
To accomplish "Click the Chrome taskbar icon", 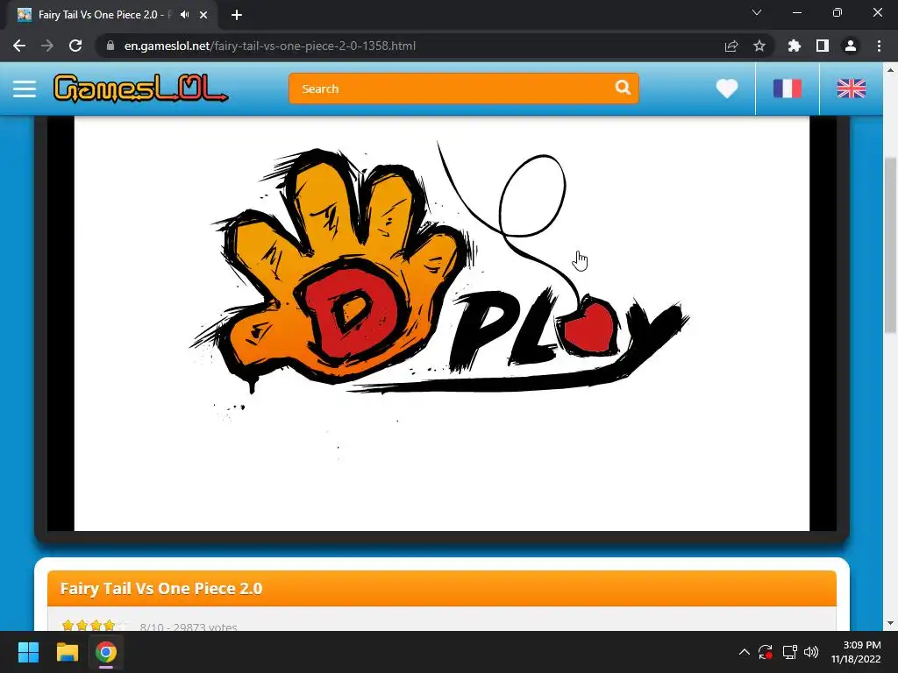I will [106, 652].
